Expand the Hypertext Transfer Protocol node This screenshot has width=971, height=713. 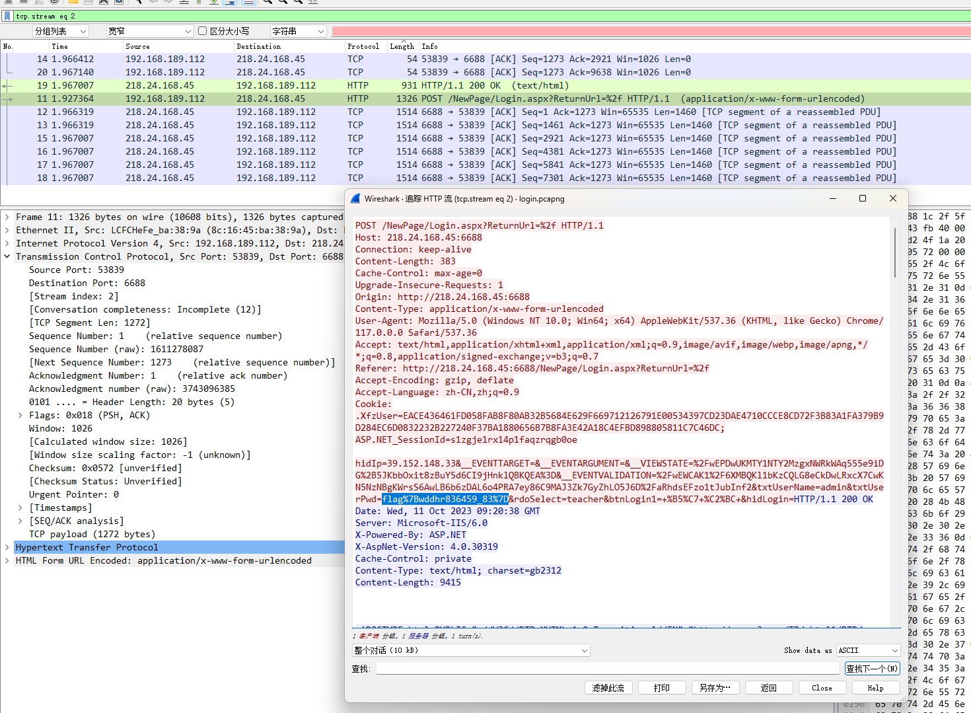(7, 547)
